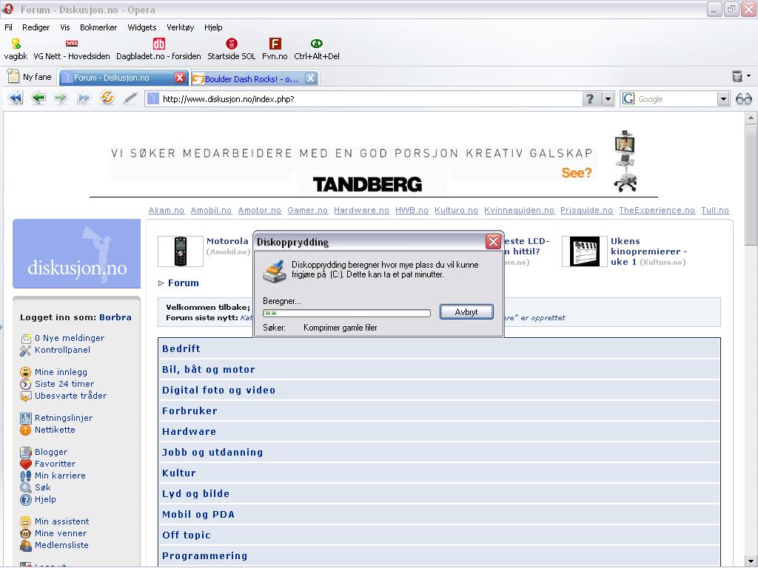Close the Diskopprydding dialog

[x=493, y=242]
